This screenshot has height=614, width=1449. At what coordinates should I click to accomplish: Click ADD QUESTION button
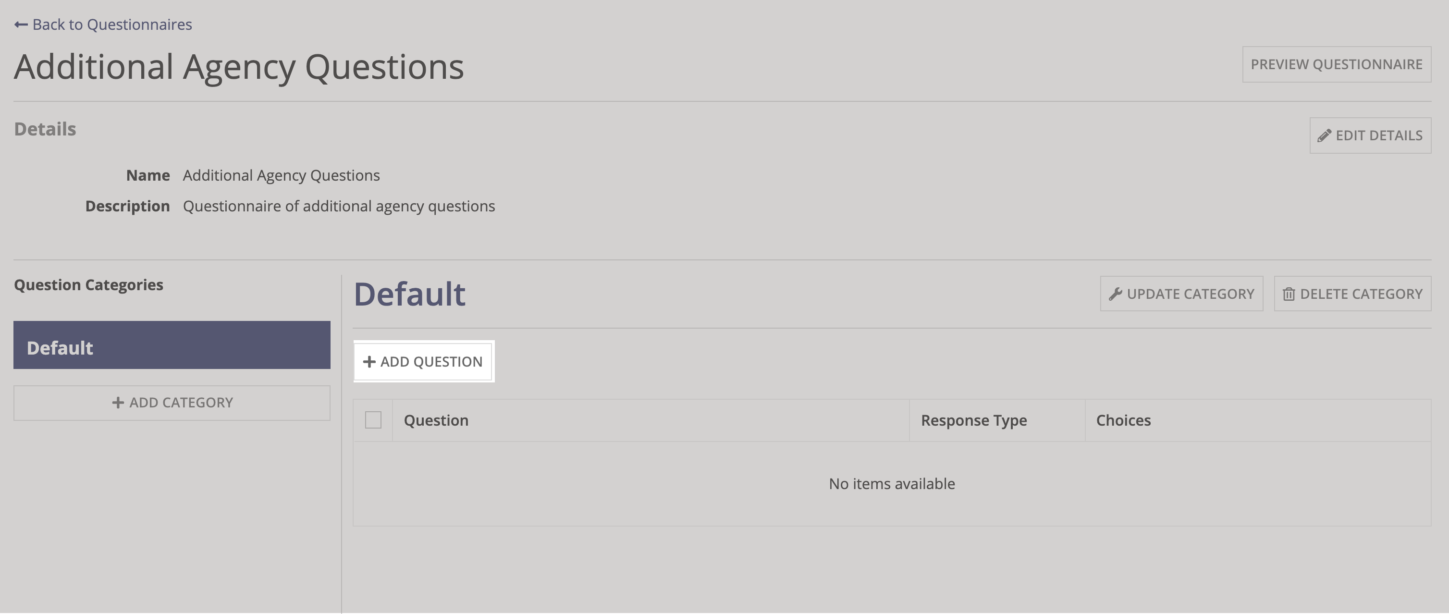pyautogui.click(x=424, y=361)
